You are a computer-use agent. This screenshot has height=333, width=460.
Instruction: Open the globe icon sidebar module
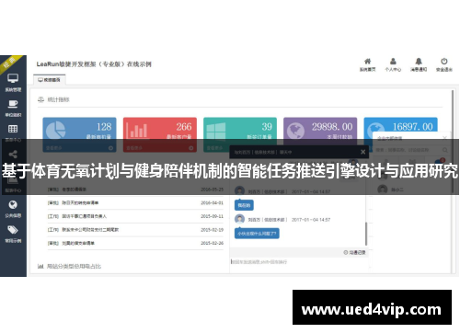point(13,204)
